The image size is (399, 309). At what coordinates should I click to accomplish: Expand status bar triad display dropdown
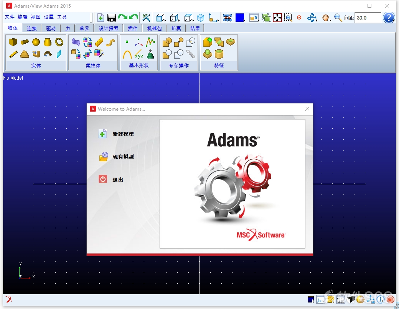320,300
